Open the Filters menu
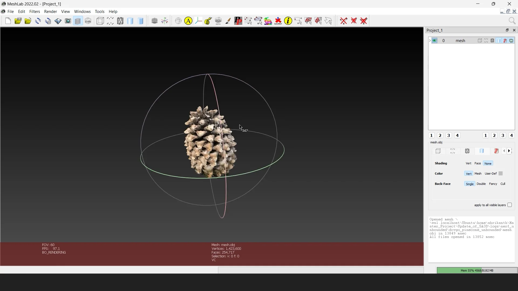Viewport: 518px width, 291px height. 34,11
